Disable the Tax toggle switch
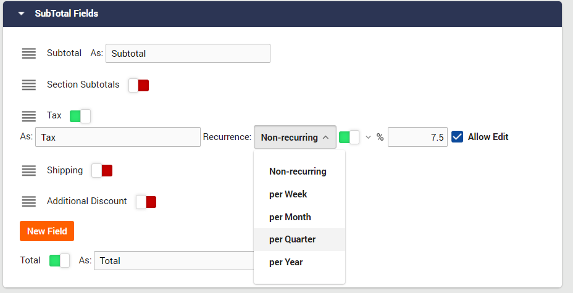 coord(80,116)
